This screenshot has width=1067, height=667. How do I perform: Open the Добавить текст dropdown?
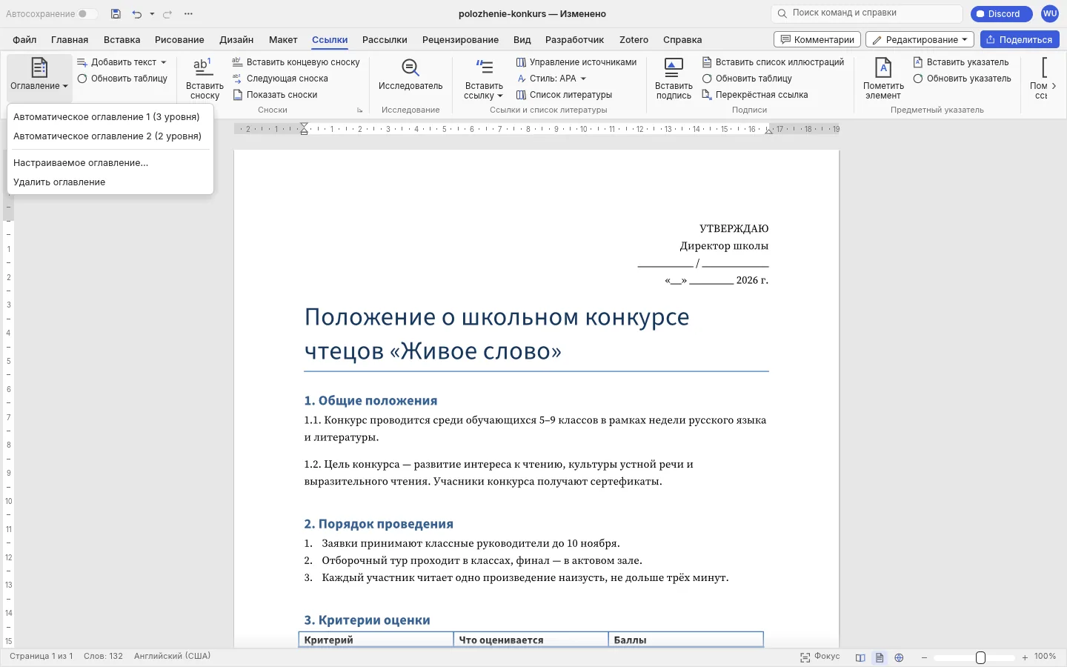122,62
